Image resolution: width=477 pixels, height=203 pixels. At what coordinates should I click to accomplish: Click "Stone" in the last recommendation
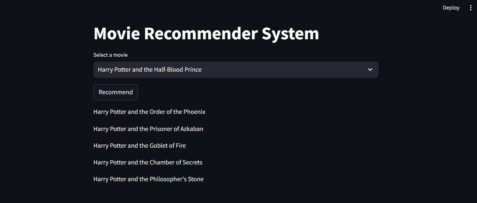pos(196,179)
